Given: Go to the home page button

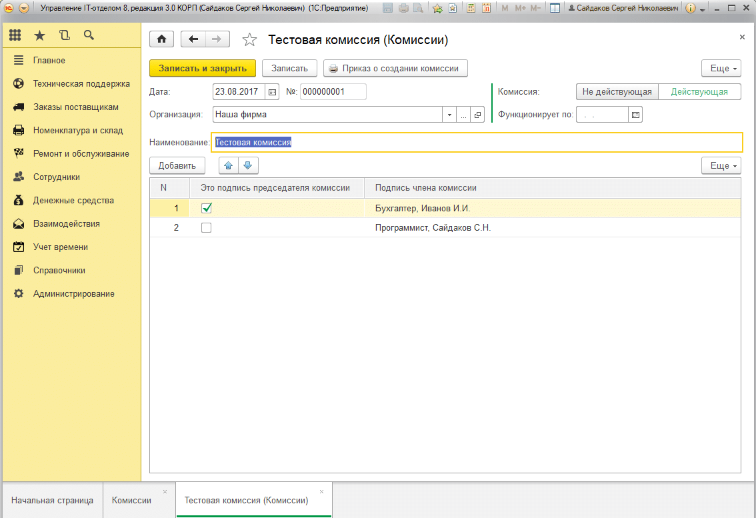Looking at the screenshot, I should coord(161,39).
